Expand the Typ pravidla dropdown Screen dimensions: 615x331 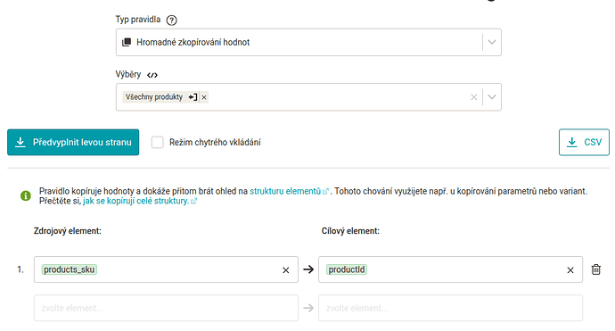492,42
